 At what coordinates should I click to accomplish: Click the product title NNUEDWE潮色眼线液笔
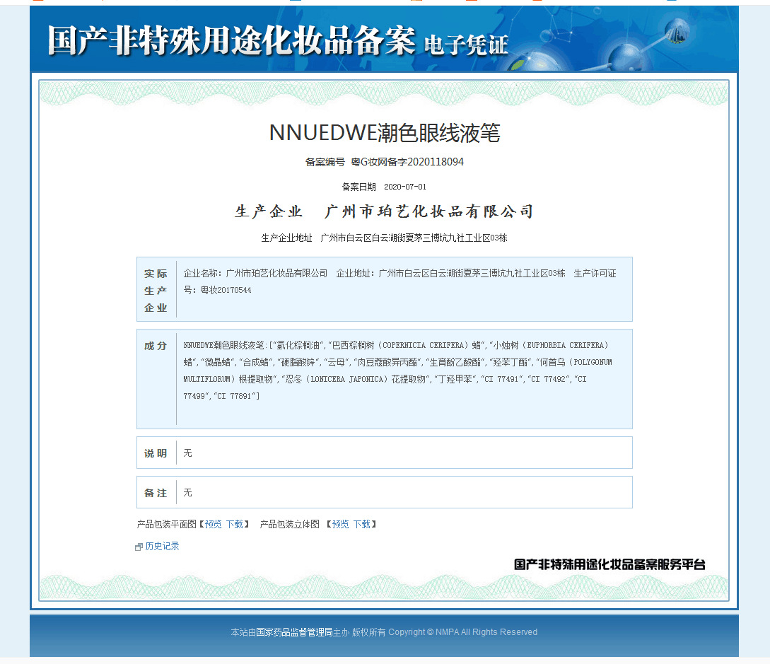[385, 132]
